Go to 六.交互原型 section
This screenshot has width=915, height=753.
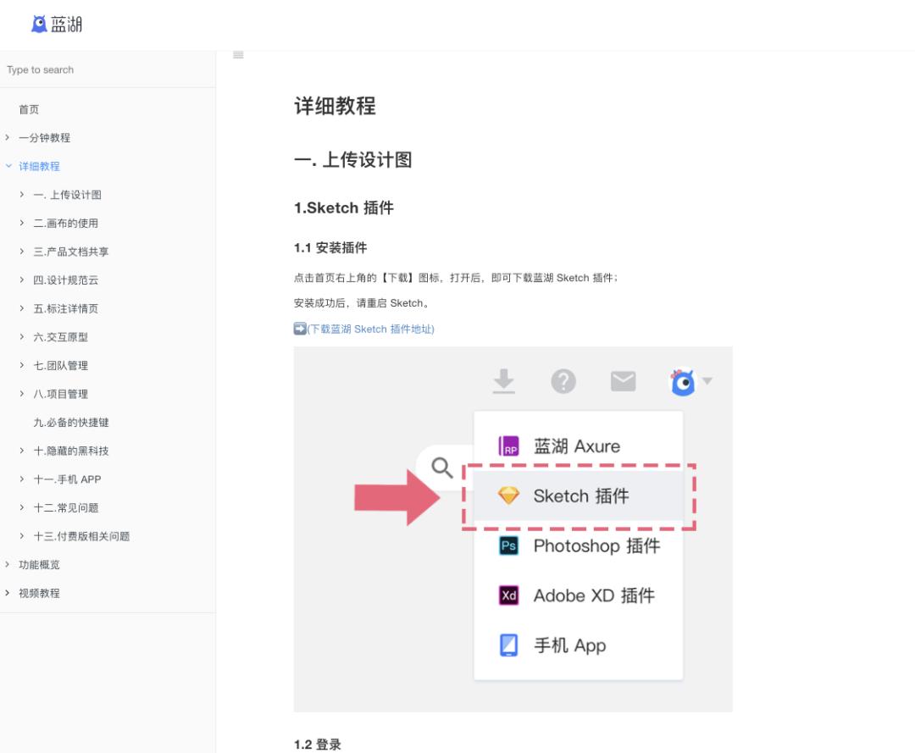pyautogui.click(x=61, y=337)
